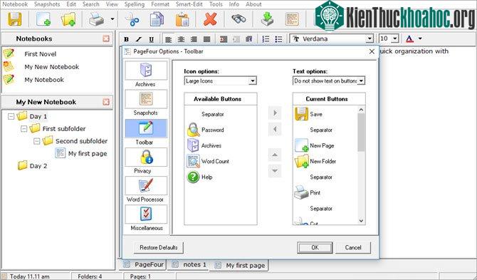
Task: Open the Smart-Edit menu
Action: point(189,4)
